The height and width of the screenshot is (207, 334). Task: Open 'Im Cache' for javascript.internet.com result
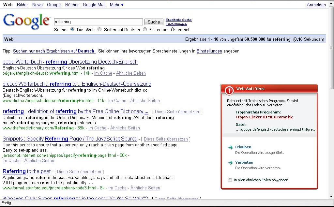11,161
